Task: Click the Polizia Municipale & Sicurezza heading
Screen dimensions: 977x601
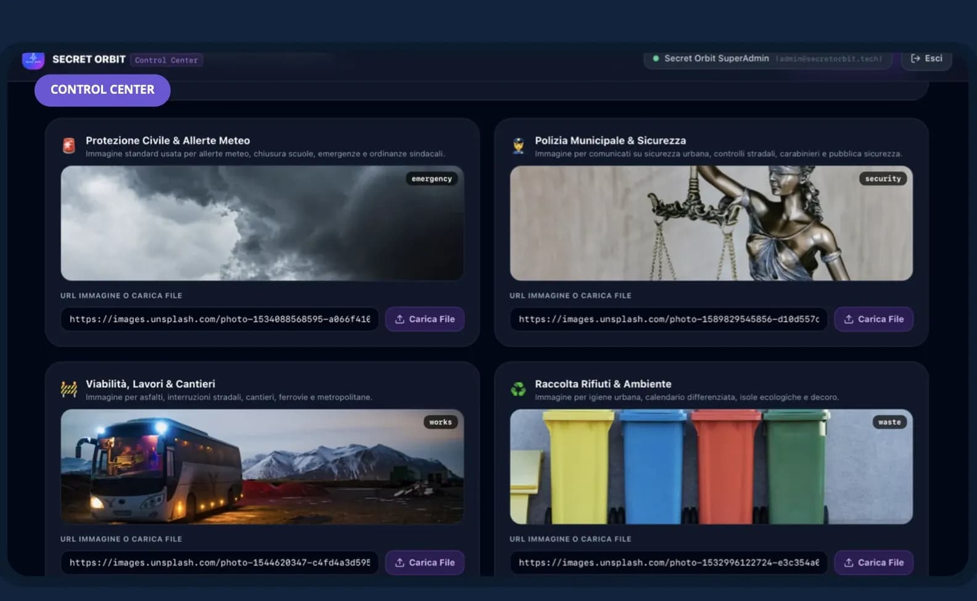Action: coord(611,141)
